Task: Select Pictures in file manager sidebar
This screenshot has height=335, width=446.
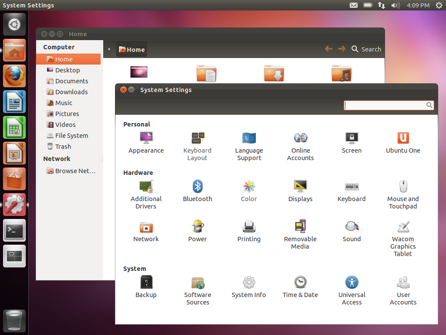Action: click(x=68, y=114)
